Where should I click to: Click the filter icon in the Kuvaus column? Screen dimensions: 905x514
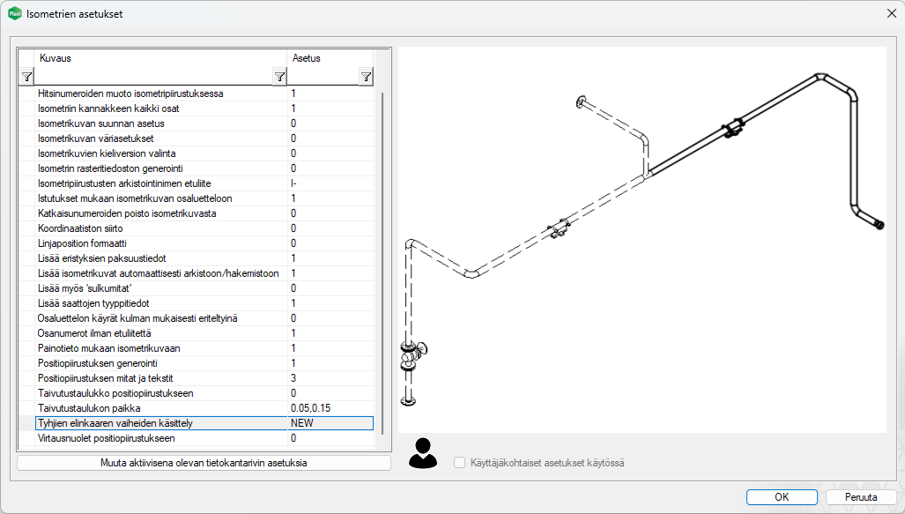279,77
